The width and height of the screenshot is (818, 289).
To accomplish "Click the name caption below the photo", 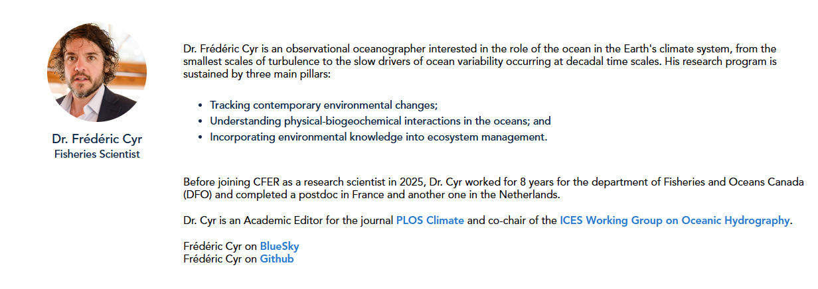I will click(97, 139).
